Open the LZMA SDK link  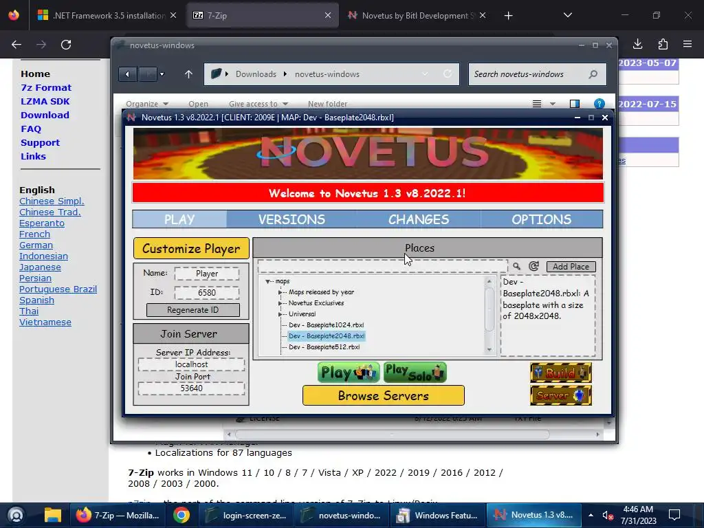click(x=45, y=102)
